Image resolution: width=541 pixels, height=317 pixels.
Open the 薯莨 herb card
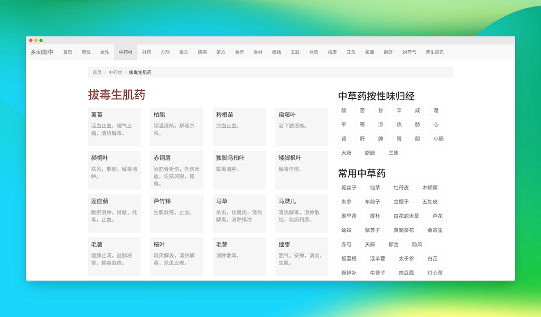pos(114,127)
